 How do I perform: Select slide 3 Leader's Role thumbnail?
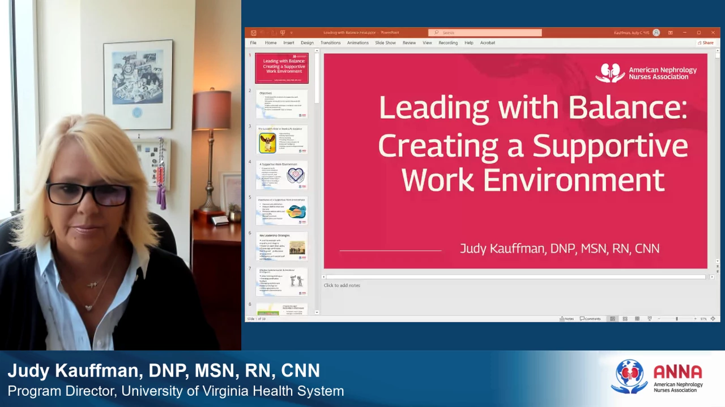pos(282,140)
